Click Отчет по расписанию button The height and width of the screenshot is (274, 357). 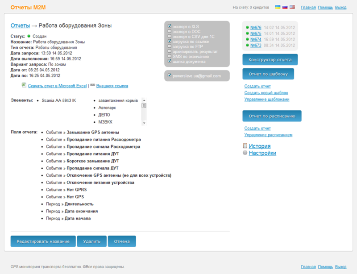click(x=272, y=116)
